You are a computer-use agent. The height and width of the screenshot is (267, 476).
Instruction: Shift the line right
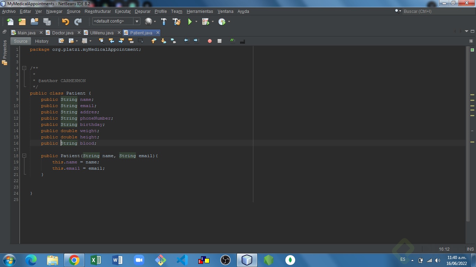196,41
